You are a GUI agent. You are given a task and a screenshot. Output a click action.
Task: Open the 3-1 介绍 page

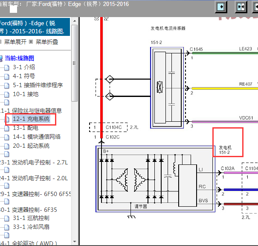coord(24,67)
